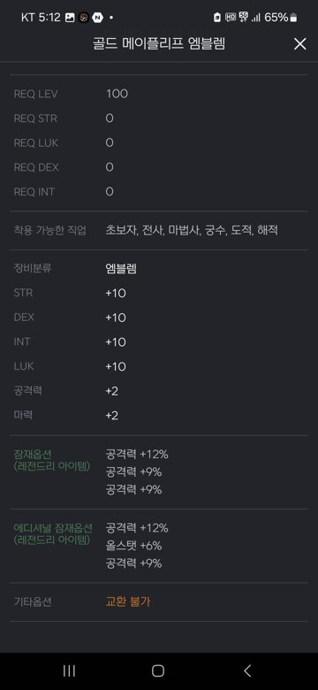
Task: Open recent apps with three-bar button
Action: (x=69, y=671)
